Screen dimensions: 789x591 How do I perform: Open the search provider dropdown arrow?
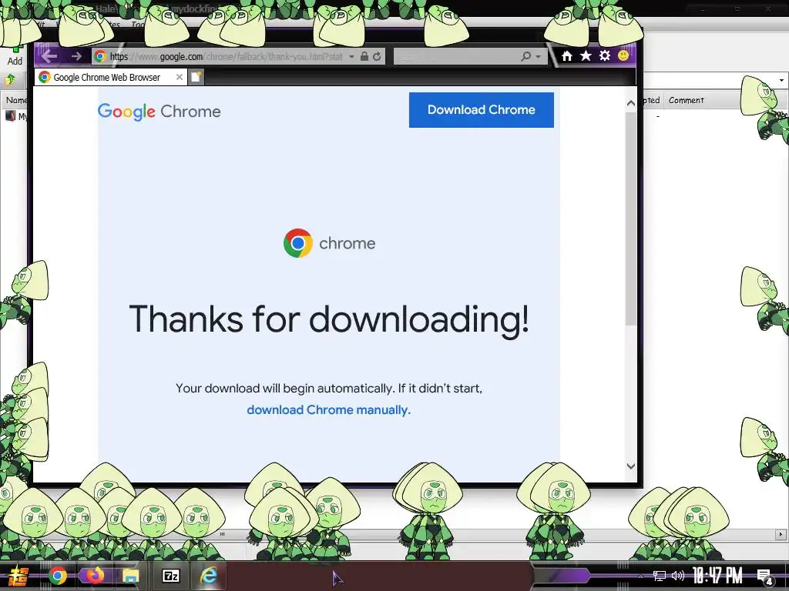pyautogui.click(x=539, y=56)
